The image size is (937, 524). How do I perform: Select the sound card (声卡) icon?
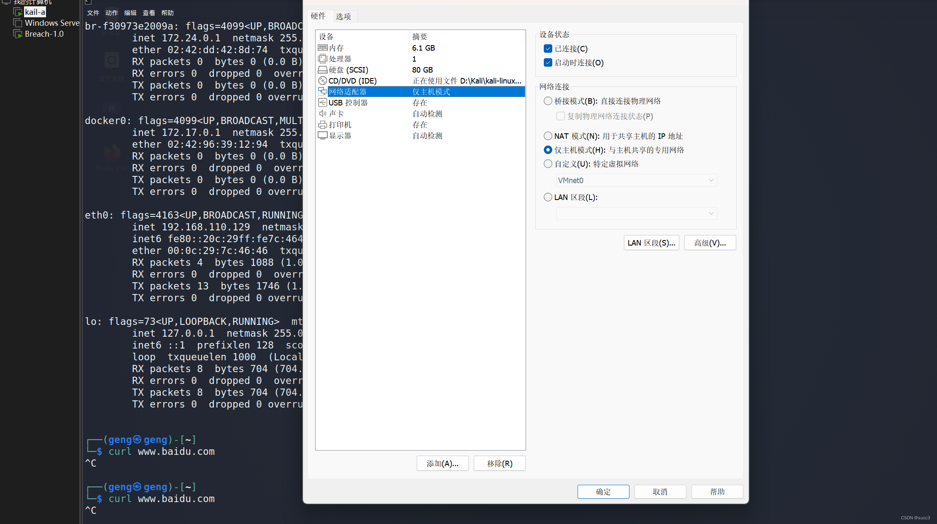[322, 114]
